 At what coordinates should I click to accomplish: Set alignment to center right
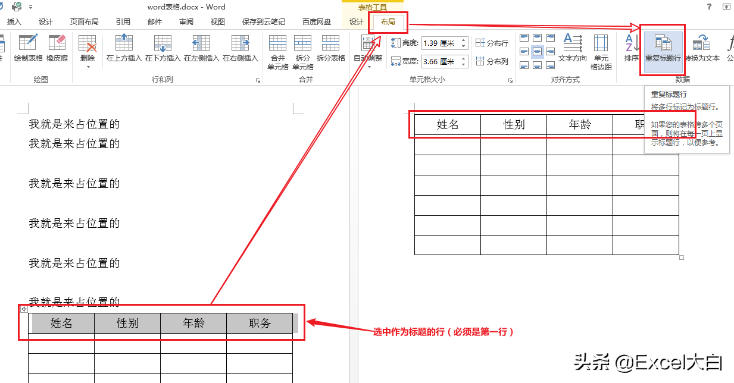[551, 51]
